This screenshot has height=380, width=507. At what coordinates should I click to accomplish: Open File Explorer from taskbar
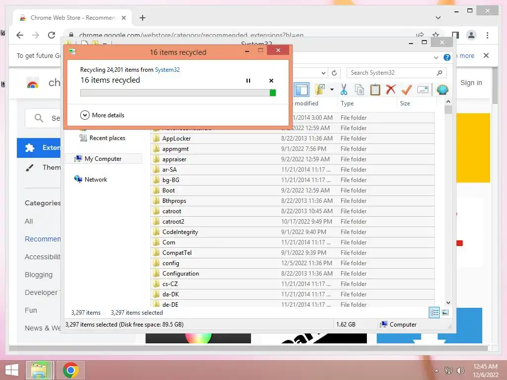[x=39, y=370]
